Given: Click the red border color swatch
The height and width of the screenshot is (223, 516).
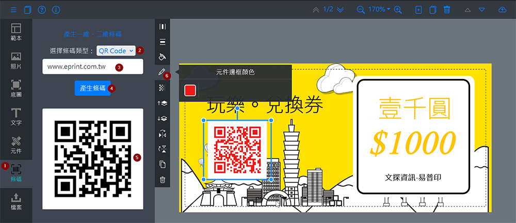Looking at the screenshot, I should (x=190, y=90).
